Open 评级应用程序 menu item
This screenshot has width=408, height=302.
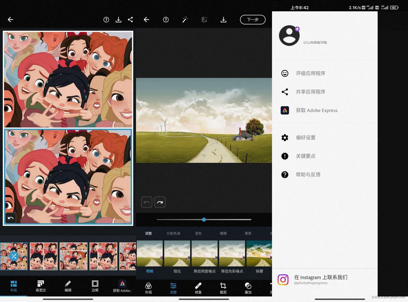[325, 73]
